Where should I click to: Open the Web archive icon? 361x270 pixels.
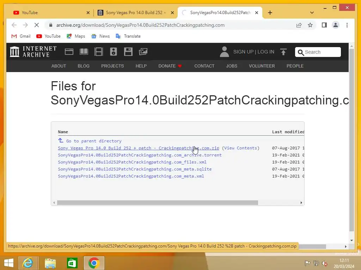point(69,52)
